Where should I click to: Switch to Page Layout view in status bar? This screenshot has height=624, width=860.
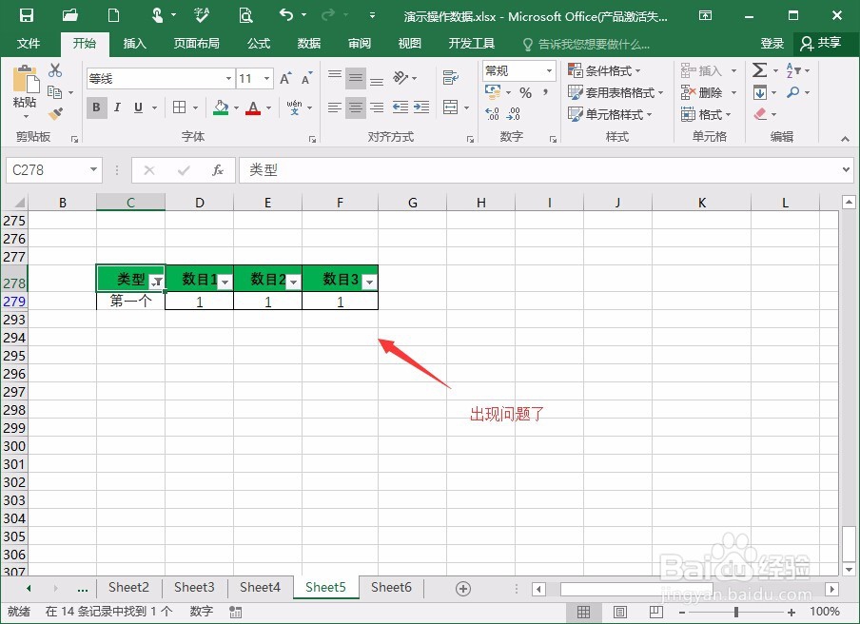coord(619,612)
